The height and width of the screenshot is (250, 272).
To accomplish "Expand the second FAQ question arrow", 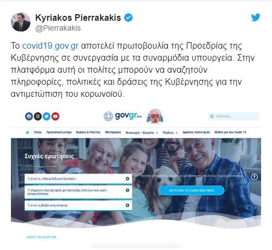I will 127,190.
